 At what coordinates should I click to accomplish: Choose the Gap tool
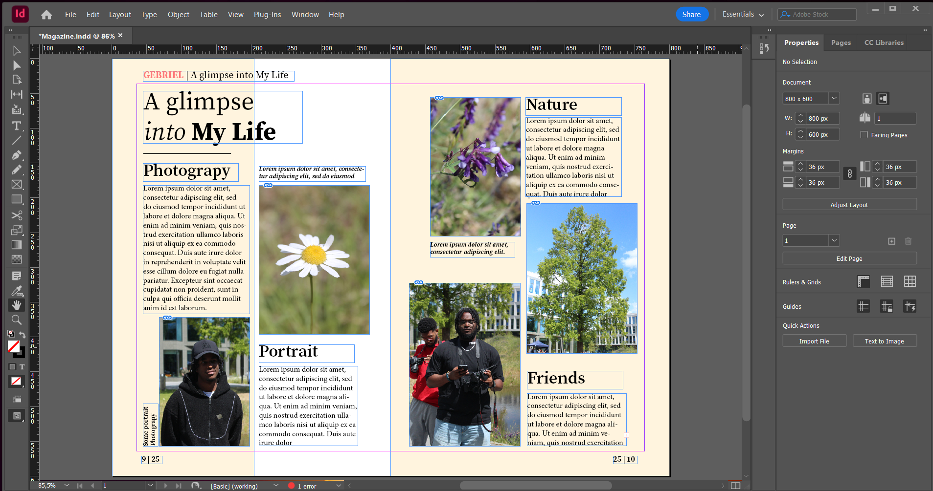(x=17, y=94)
